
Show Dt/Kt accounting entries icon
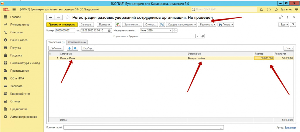point(118,25)
